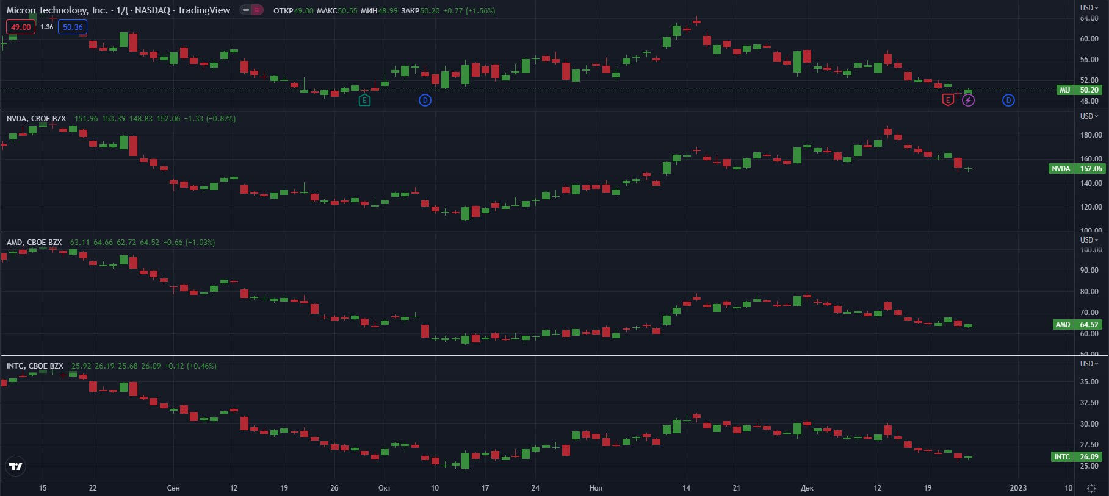Click the 180.00 level on NVDA price scale
Viewport: 1109px width, 496px height.
pos(1091,135)
